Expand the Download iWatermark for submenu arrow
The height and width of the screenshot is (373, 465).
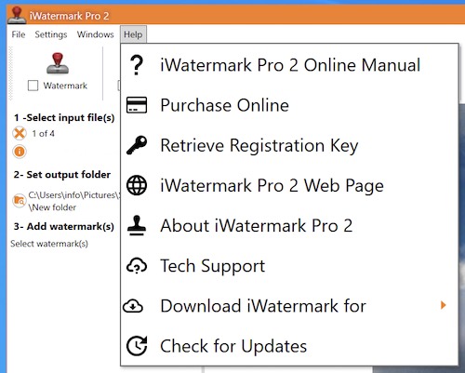point(444,305)
